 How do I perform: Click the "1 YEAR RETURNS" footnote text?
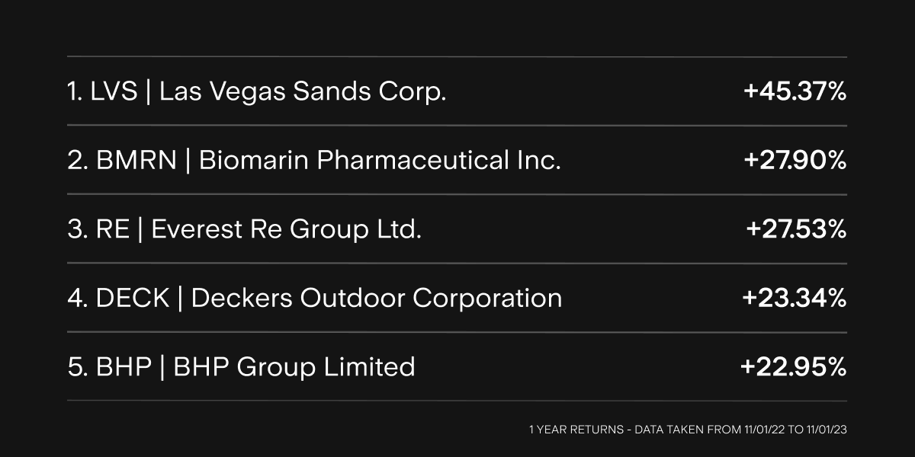pyautogui.click(x=574, y=430)
